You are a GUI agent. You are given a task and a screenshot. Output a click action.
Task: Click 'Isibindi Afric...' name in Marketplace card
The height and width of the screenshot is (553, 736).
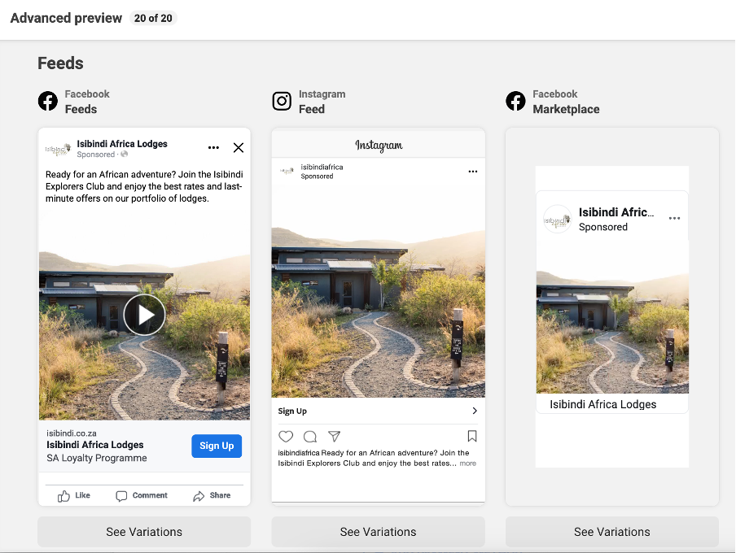[x=616, y=212]
